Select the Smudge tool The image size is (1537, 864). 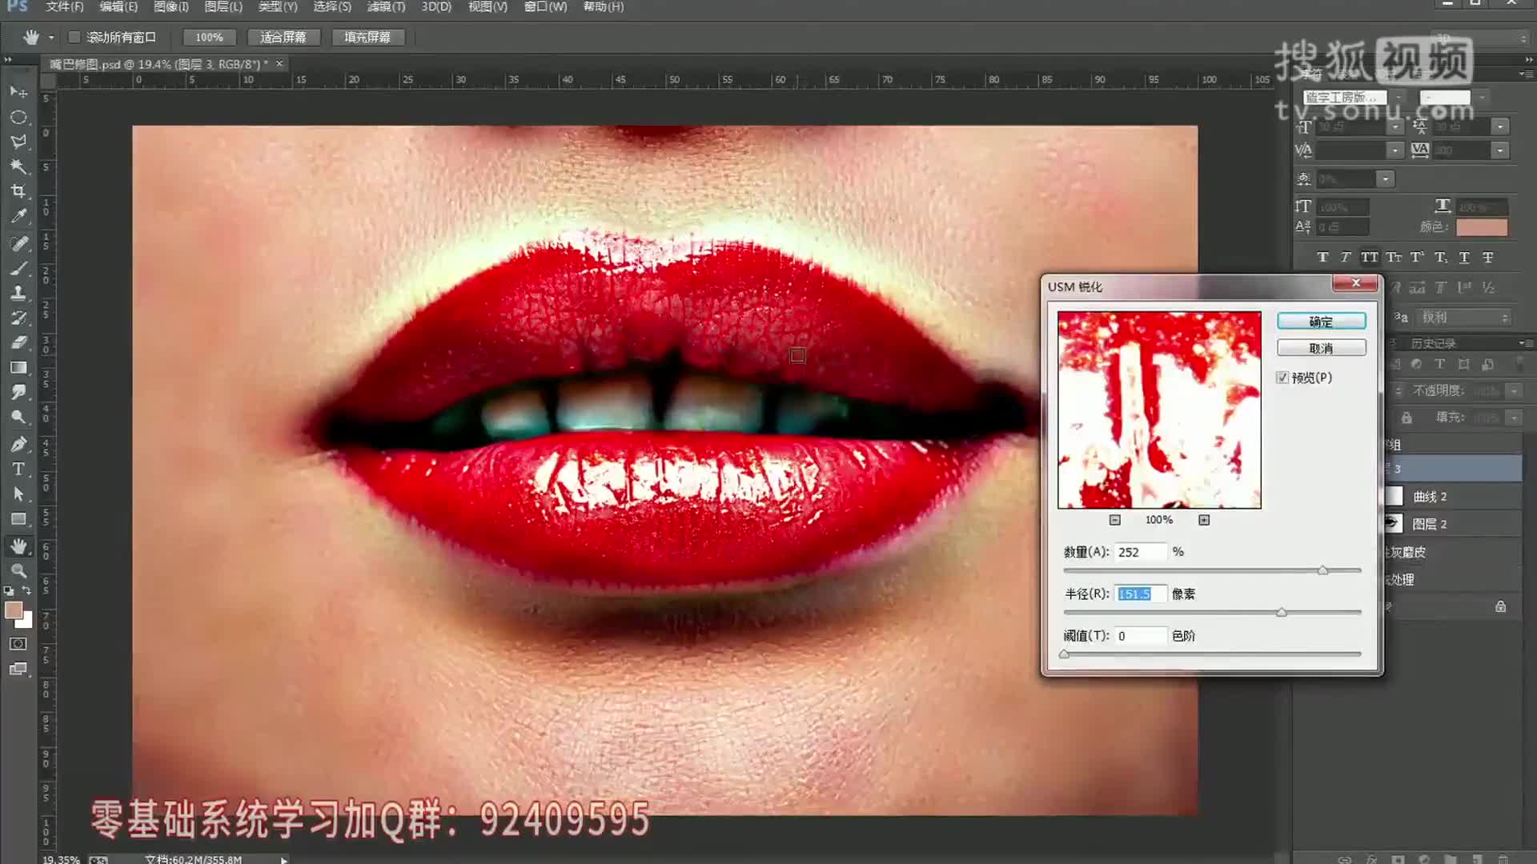click(18, 392)
